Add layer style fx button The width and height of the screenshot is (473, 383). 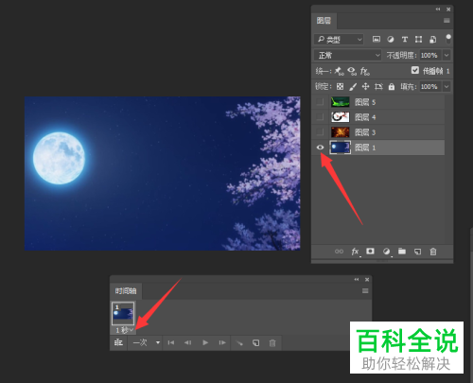[x=355, y=252]
